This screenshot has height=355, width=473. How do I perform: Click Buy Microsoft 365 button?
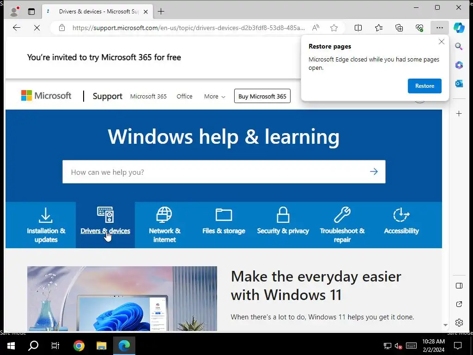tap(262, 96)
